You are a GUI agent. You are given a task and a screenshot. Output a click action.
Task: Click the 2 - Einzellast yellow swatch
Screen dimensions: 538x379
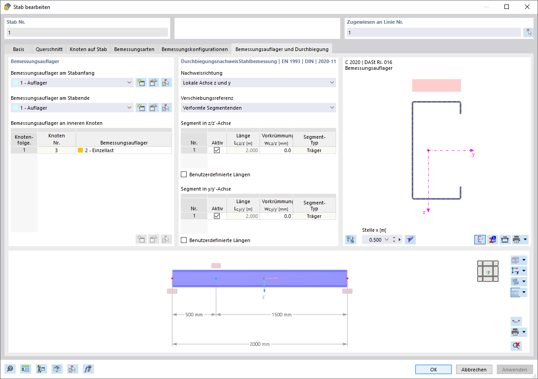point(81,150)
